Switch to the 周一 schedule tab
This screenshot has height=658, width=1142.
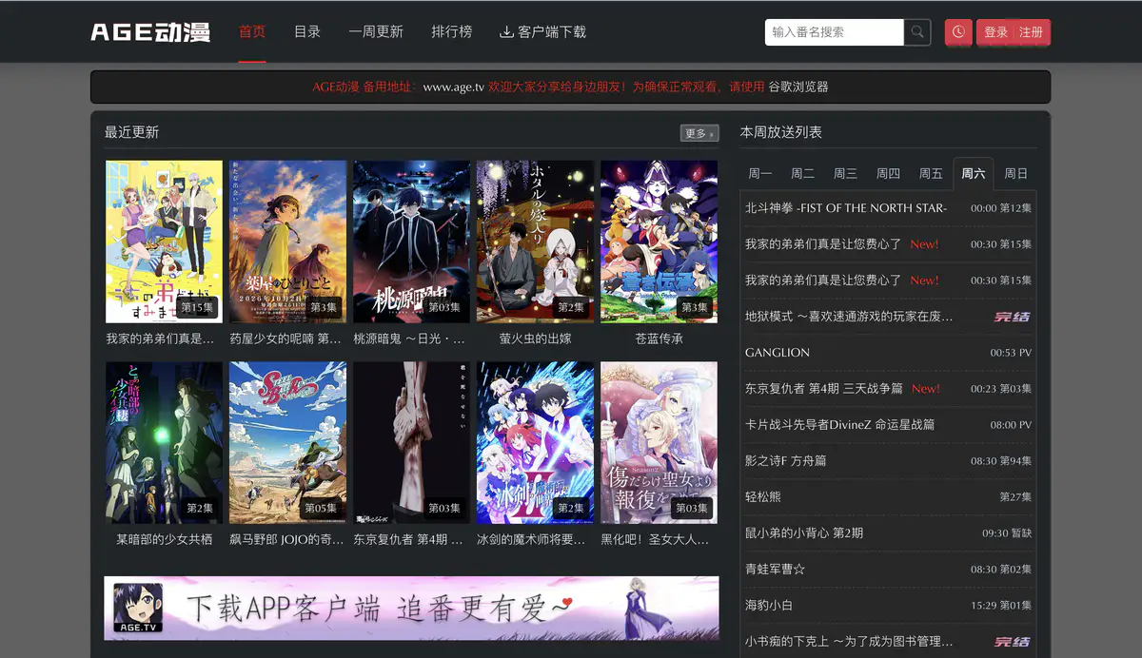pos(760,173)
